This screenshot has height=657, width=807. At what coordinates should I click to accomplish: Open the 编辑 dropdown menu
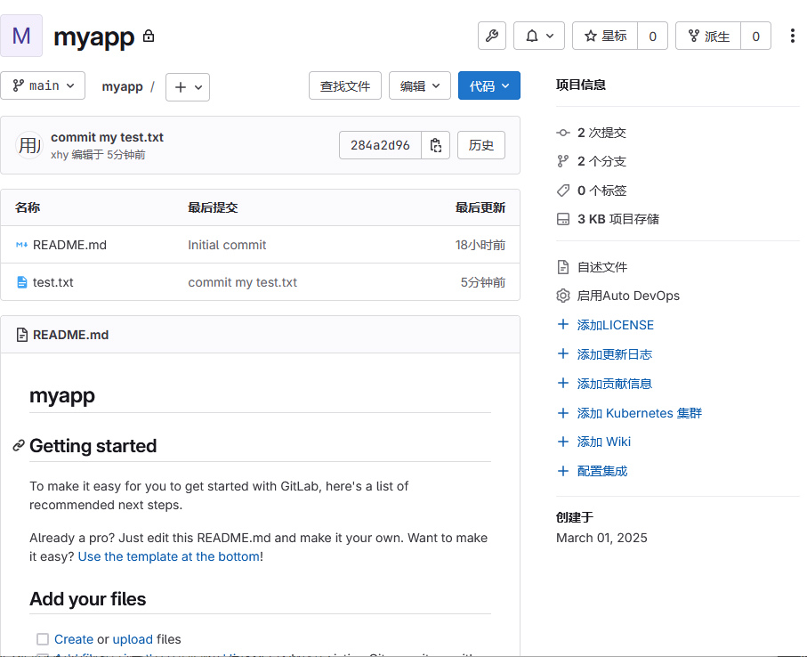click(x=419, y=86)
